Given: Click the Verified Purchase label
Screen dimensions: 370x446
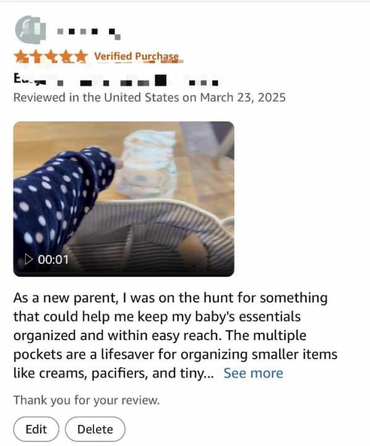Looking at the screenshot, I should click(x=137, y=56).
